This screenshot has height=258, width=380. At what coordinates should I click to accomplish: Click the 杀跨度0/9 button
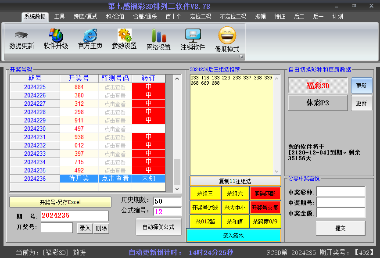coord(265,222)
